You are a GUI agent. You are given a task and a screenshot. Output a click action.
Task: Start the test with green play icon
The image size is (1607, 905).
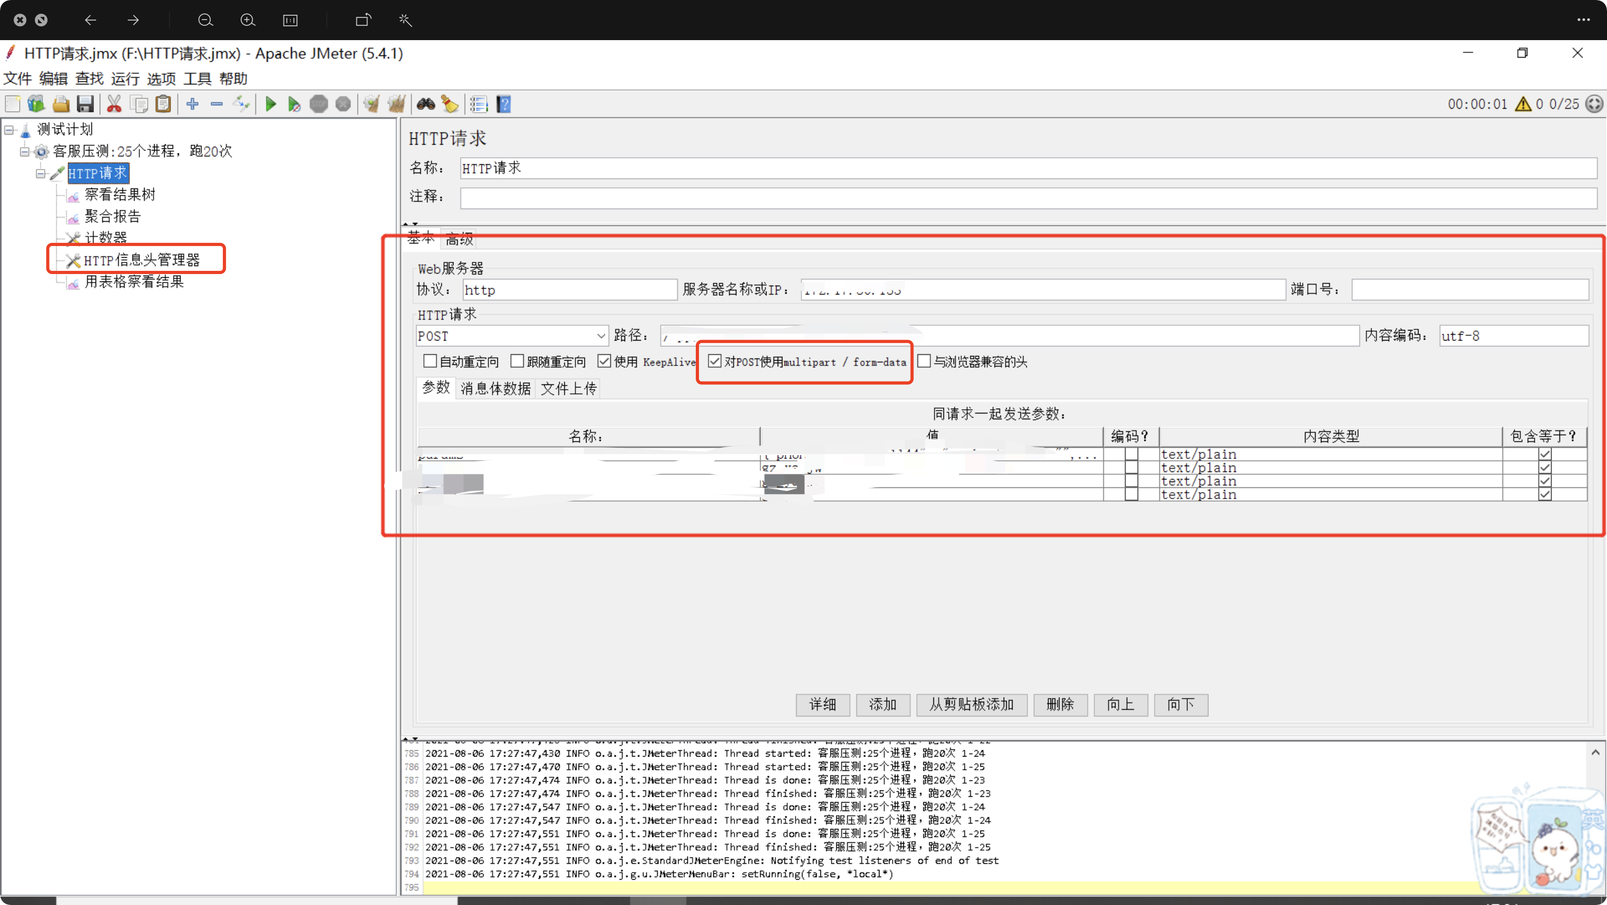pos(270,103)
